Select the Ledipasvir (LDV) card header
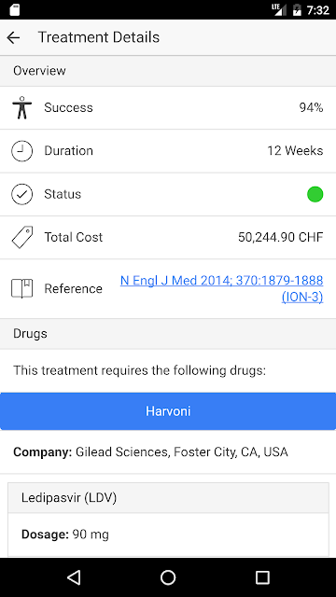The image size is (336, 597). pos(168,497)
